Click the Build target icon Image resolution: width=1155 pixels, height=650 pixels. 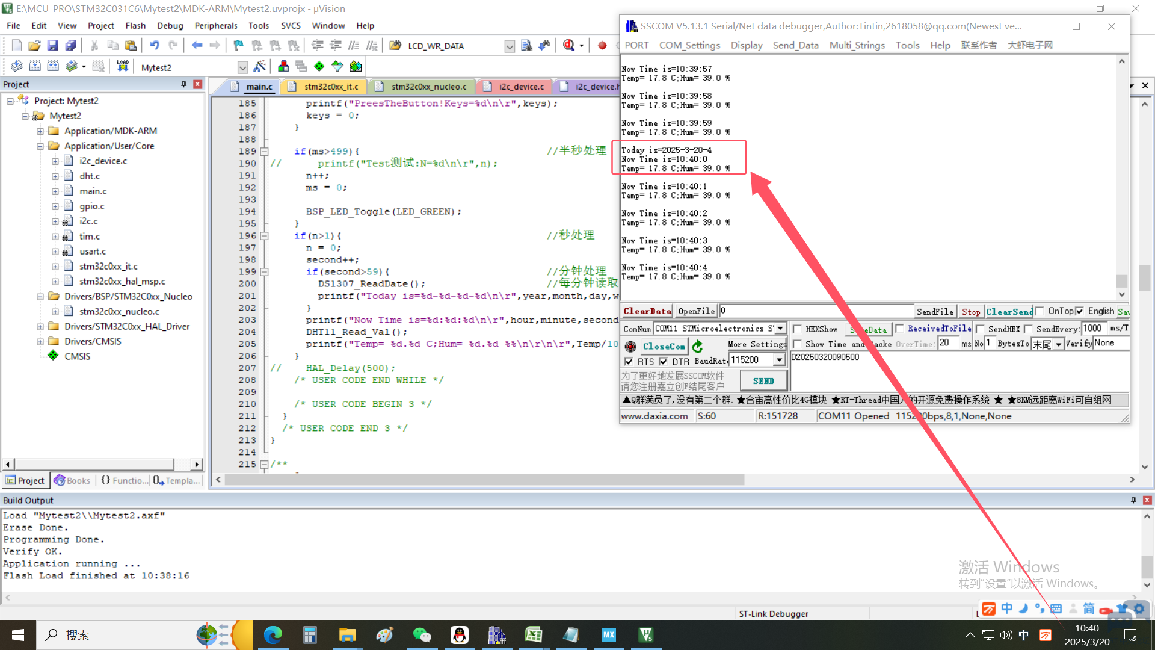[x=35, y=66]
